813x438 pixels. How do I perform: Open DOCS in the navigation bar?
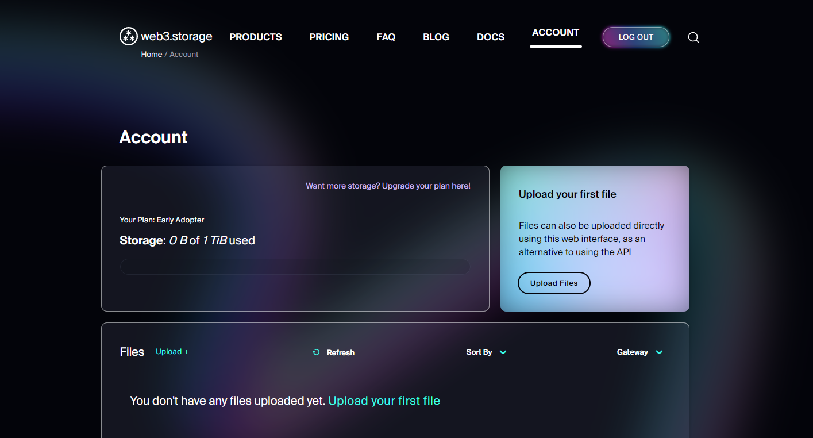(x=491, y=37)
